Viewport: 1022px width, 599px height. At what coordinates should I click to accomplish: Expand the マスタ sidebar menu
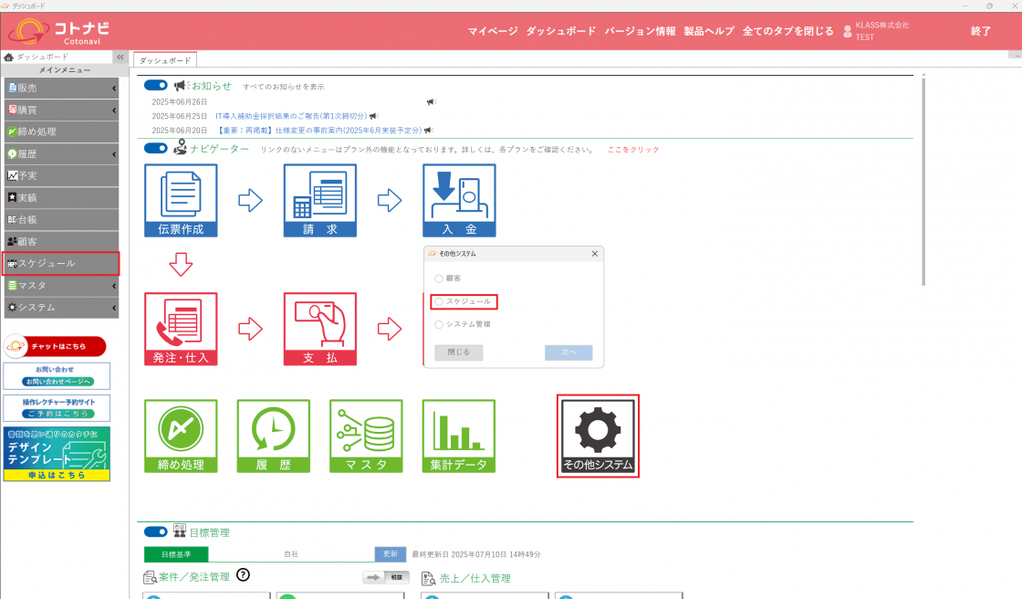pyautogui.click(x=60, y=285)
